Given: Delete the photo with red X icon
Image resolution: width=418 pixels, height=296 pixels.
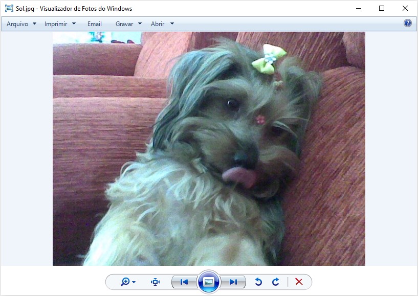Looking at the screenshot, I should coord(299,282).
